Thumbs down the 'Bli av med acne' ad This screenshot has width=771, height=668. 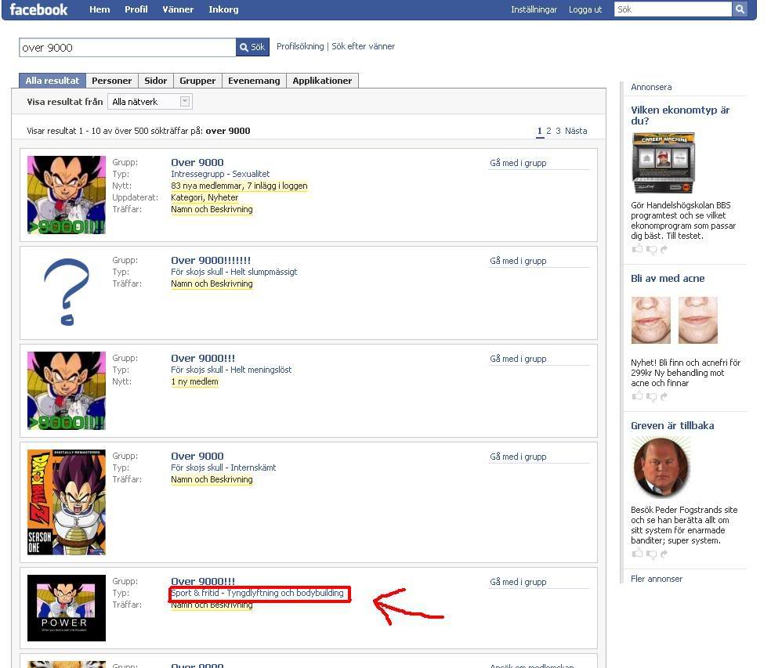coord(652,397)
